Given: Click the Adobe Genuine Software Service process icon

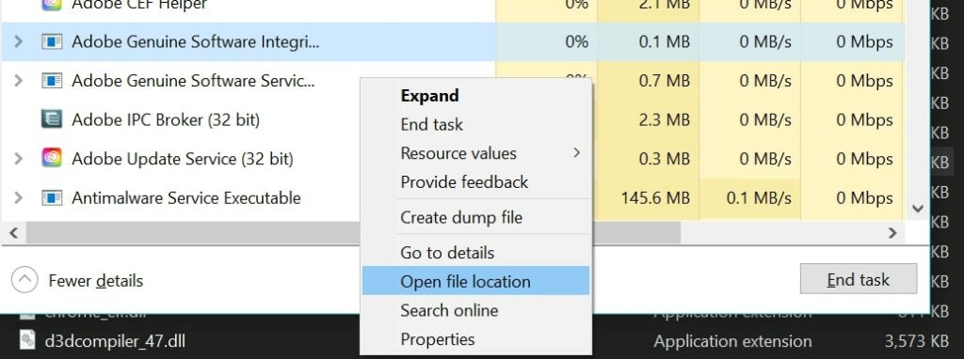Looking at the screenshot, I should (x=52, y=81).
